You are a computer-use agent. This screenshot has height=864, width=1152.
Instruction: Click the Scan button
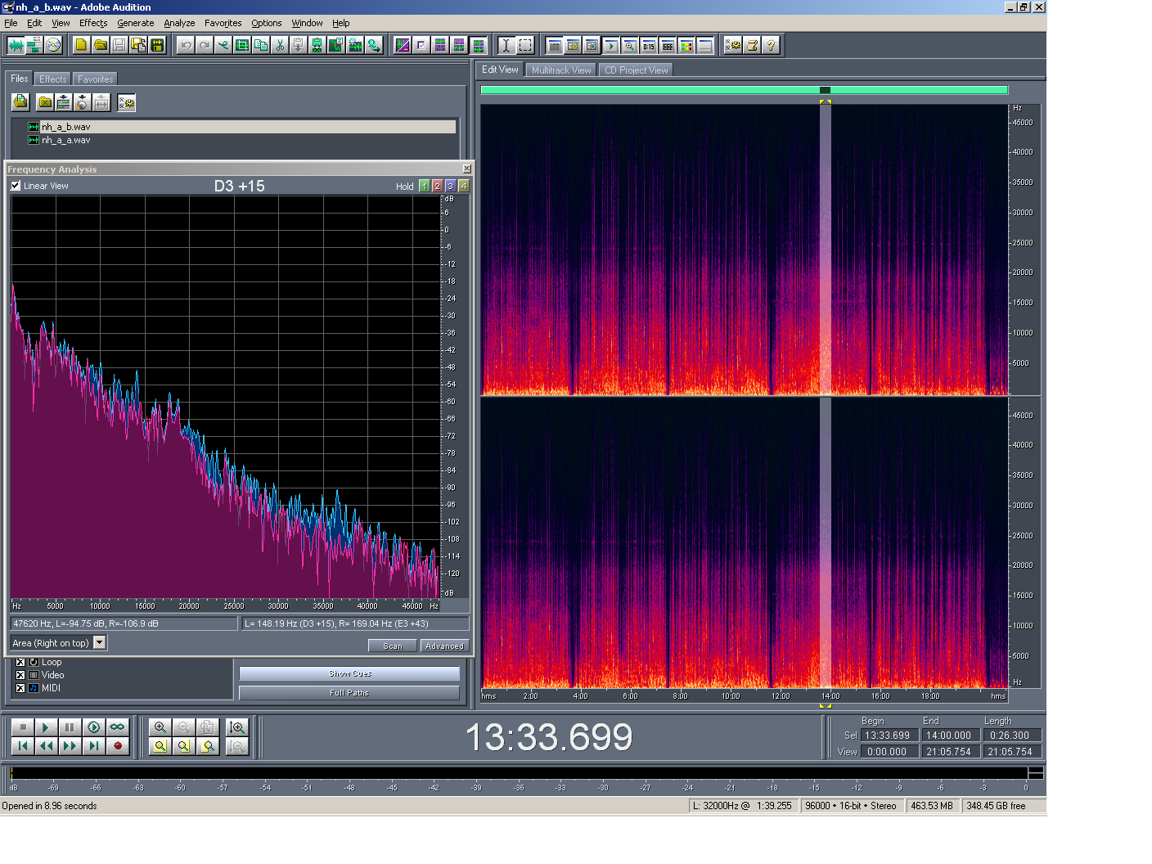pyautogui.click(x=393, y=646)
